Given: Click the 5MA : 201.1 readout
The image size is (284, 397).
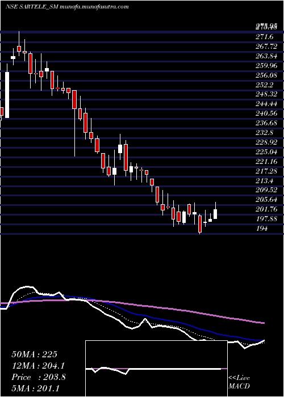Looking at the screenshot, I should [x=36, y=388].
